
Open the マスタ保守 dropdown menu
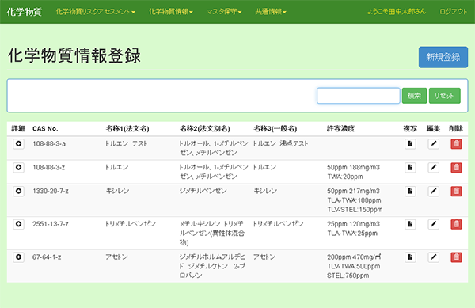[224, 12]
